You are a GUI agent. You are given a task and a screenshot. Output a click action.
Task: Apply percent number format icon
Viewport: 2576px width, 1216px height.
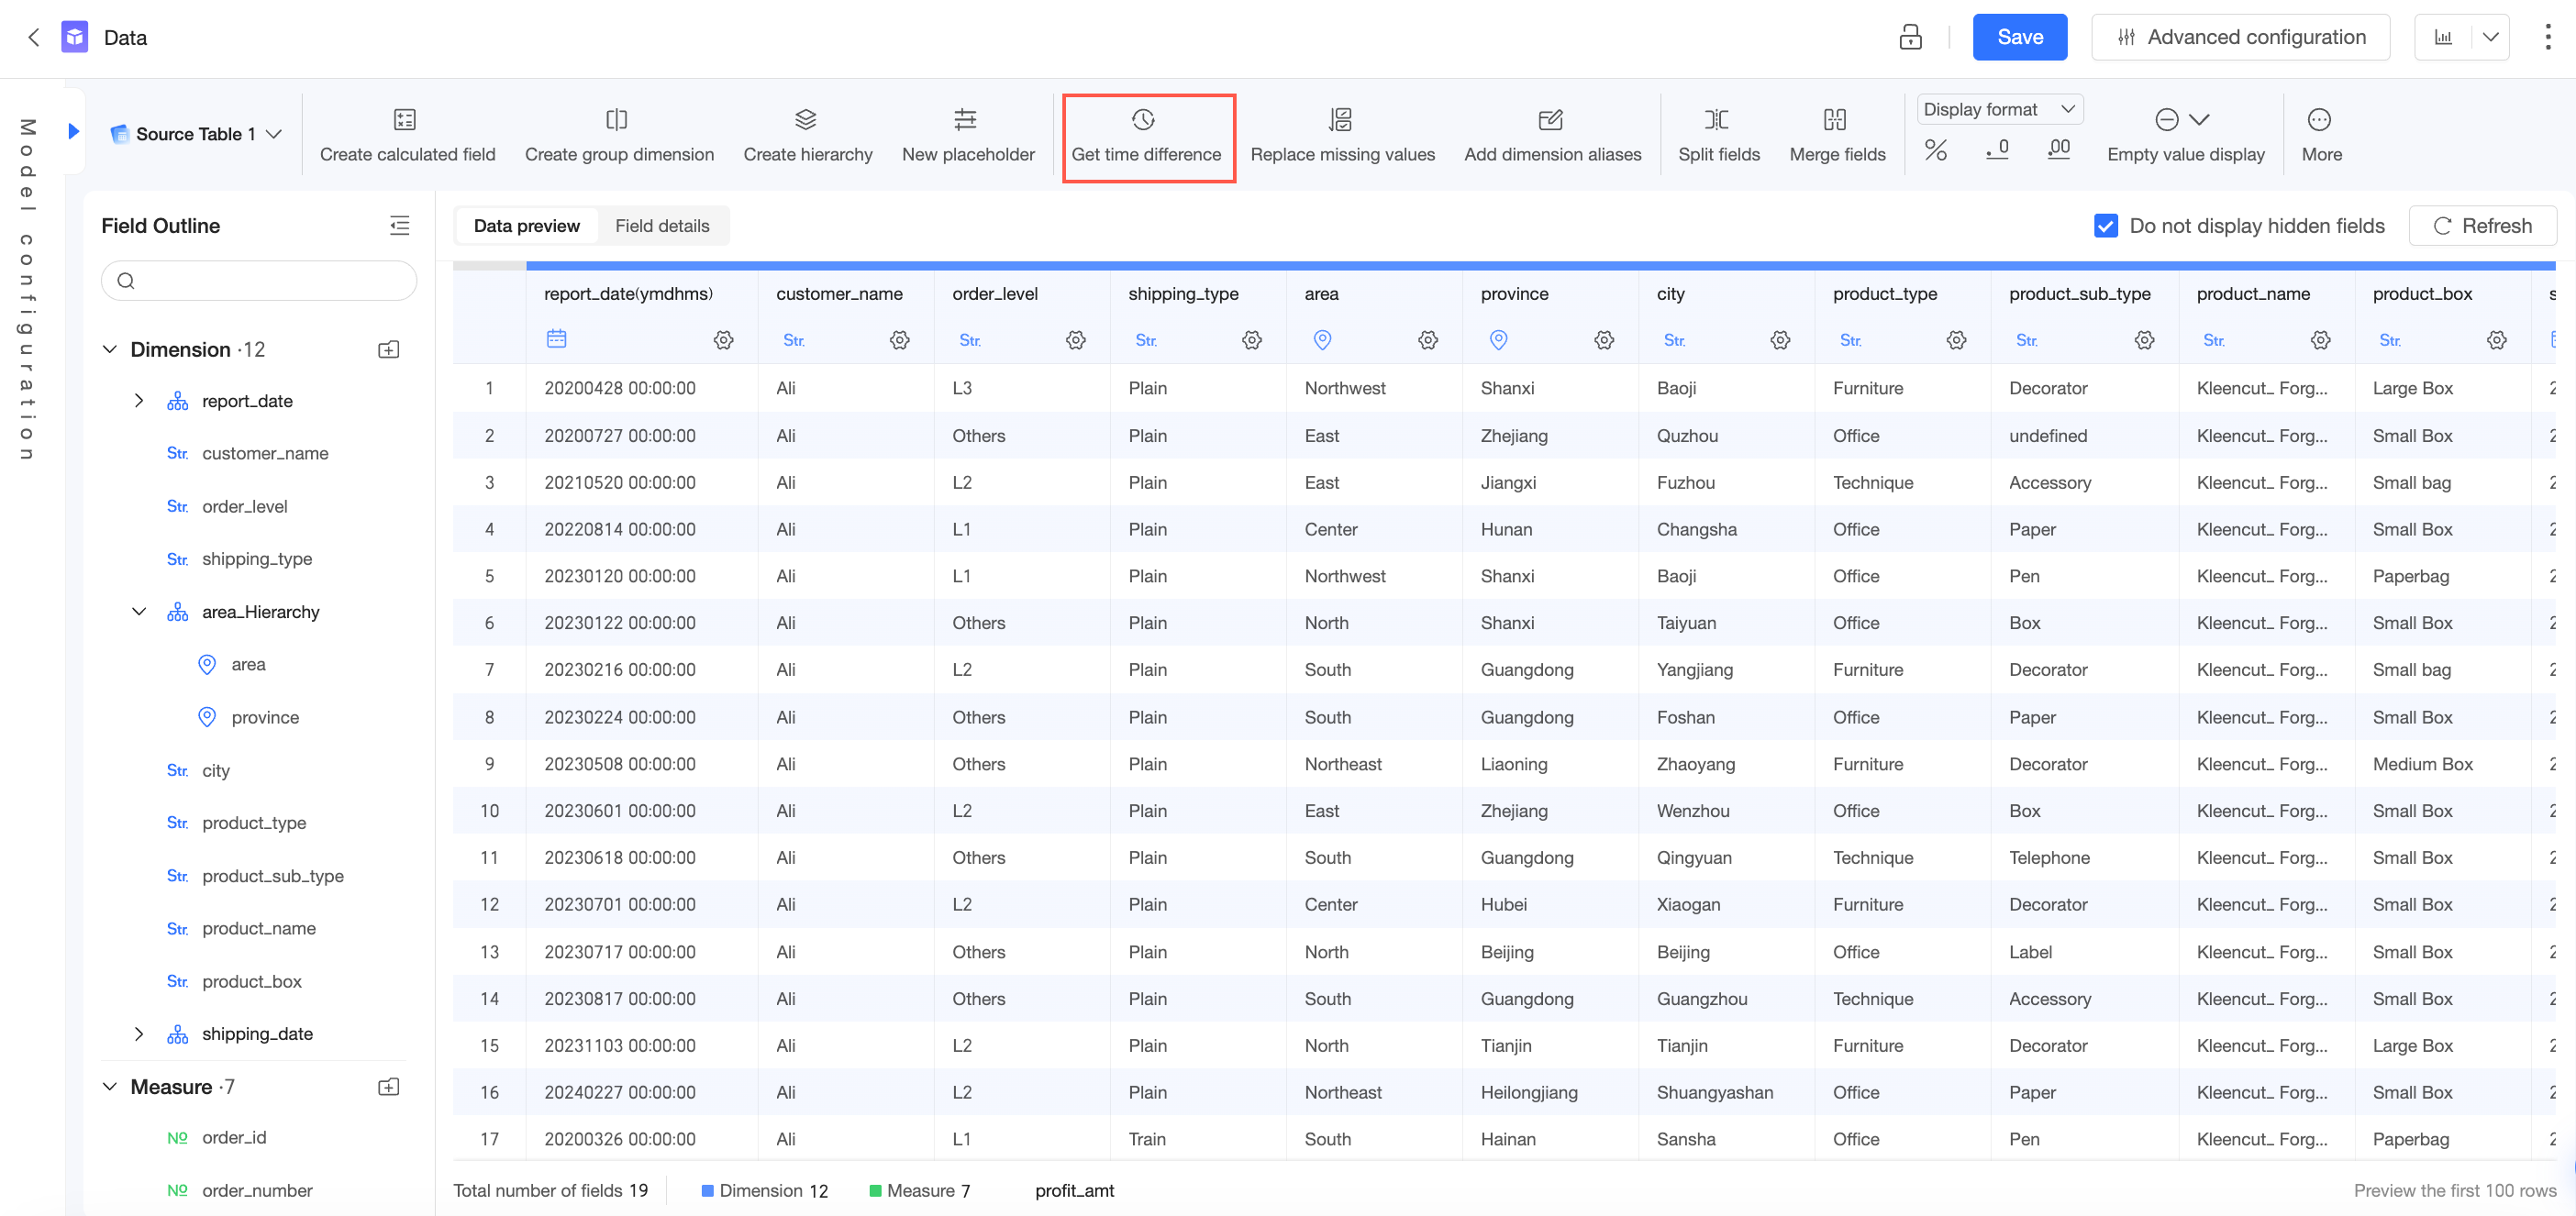point(1935,150)
